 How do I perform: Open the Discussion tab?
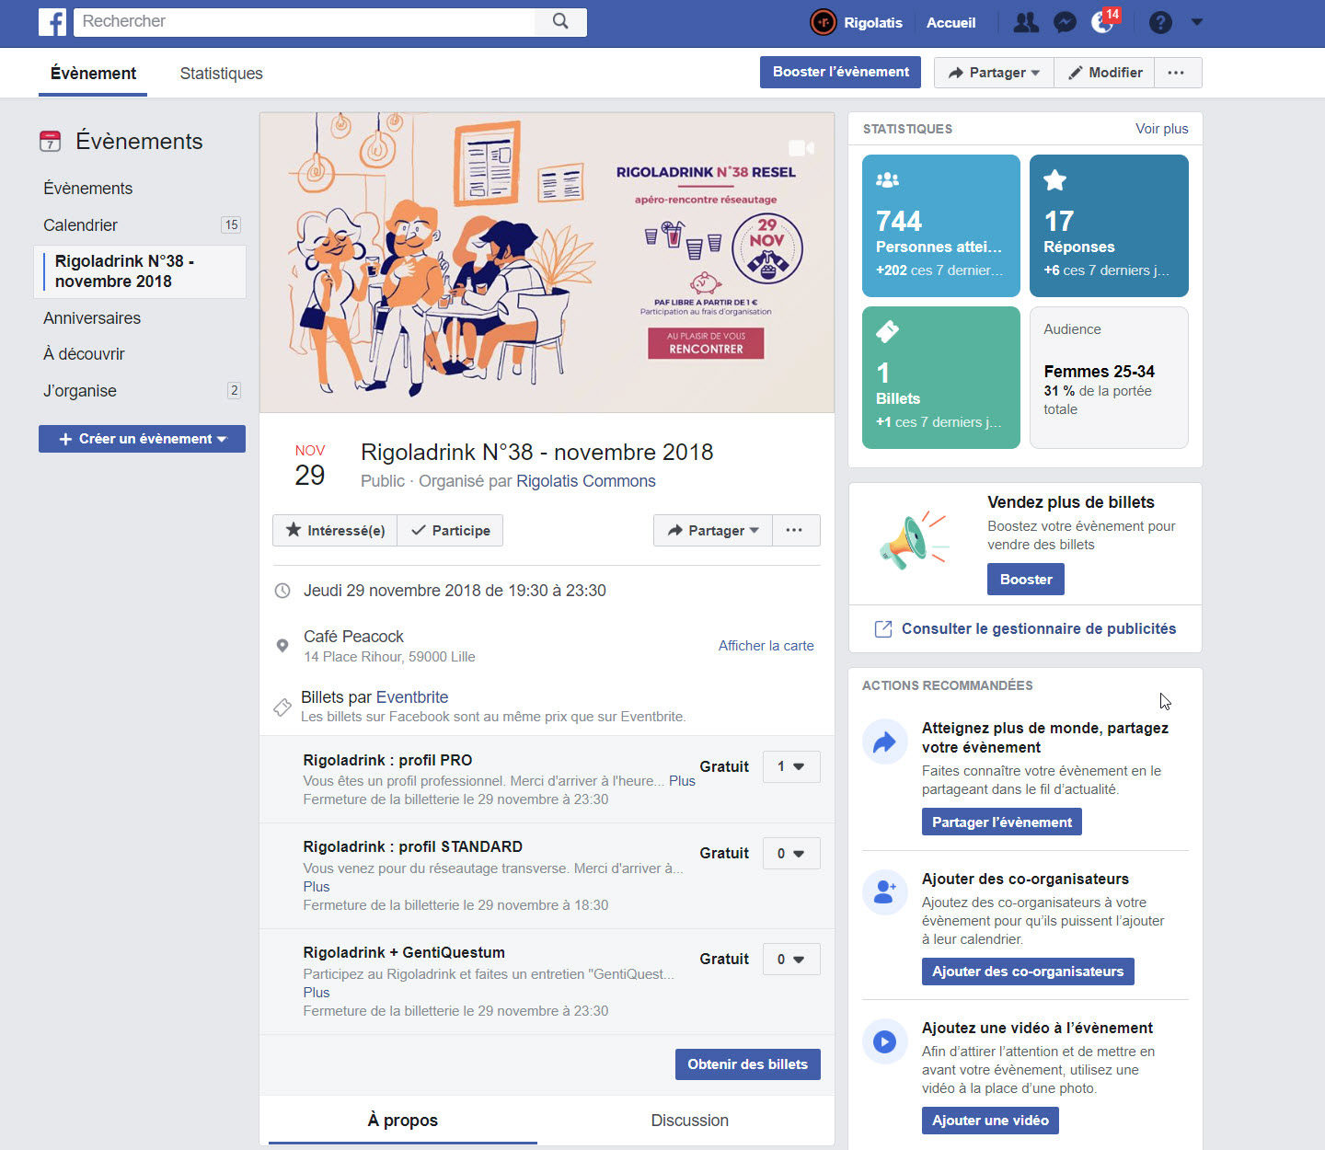click(x=690, y=1121)
